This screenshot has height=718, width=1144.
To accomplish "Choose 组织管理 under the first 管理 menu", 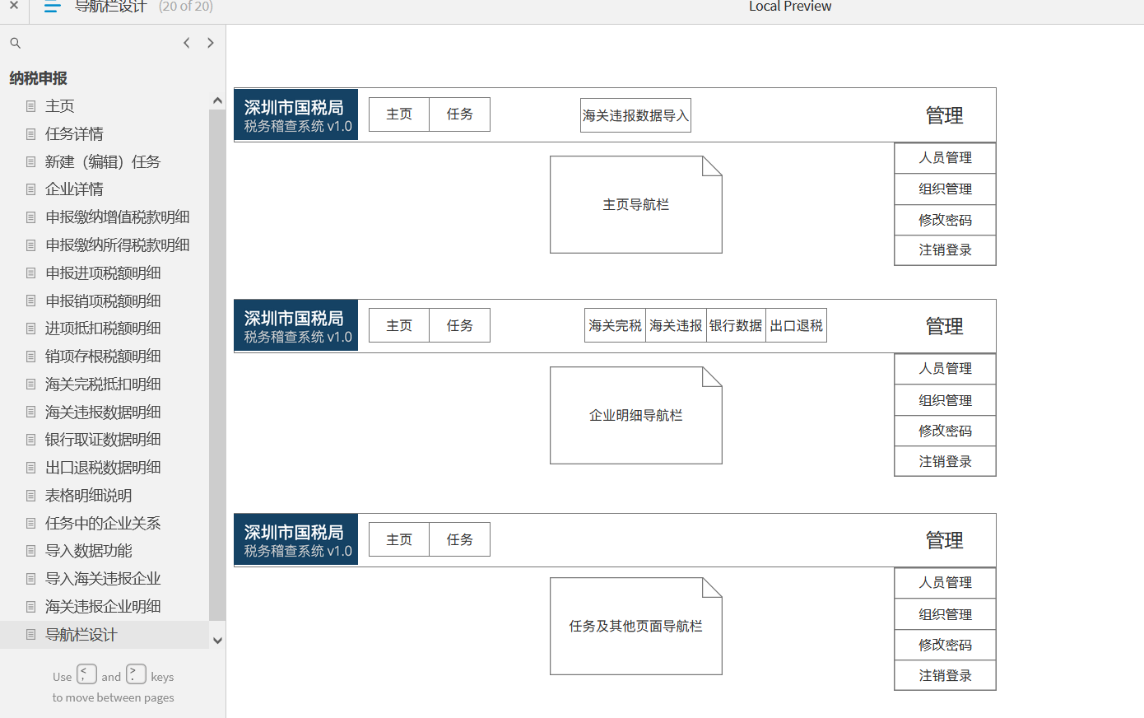I will coord(945,189).
